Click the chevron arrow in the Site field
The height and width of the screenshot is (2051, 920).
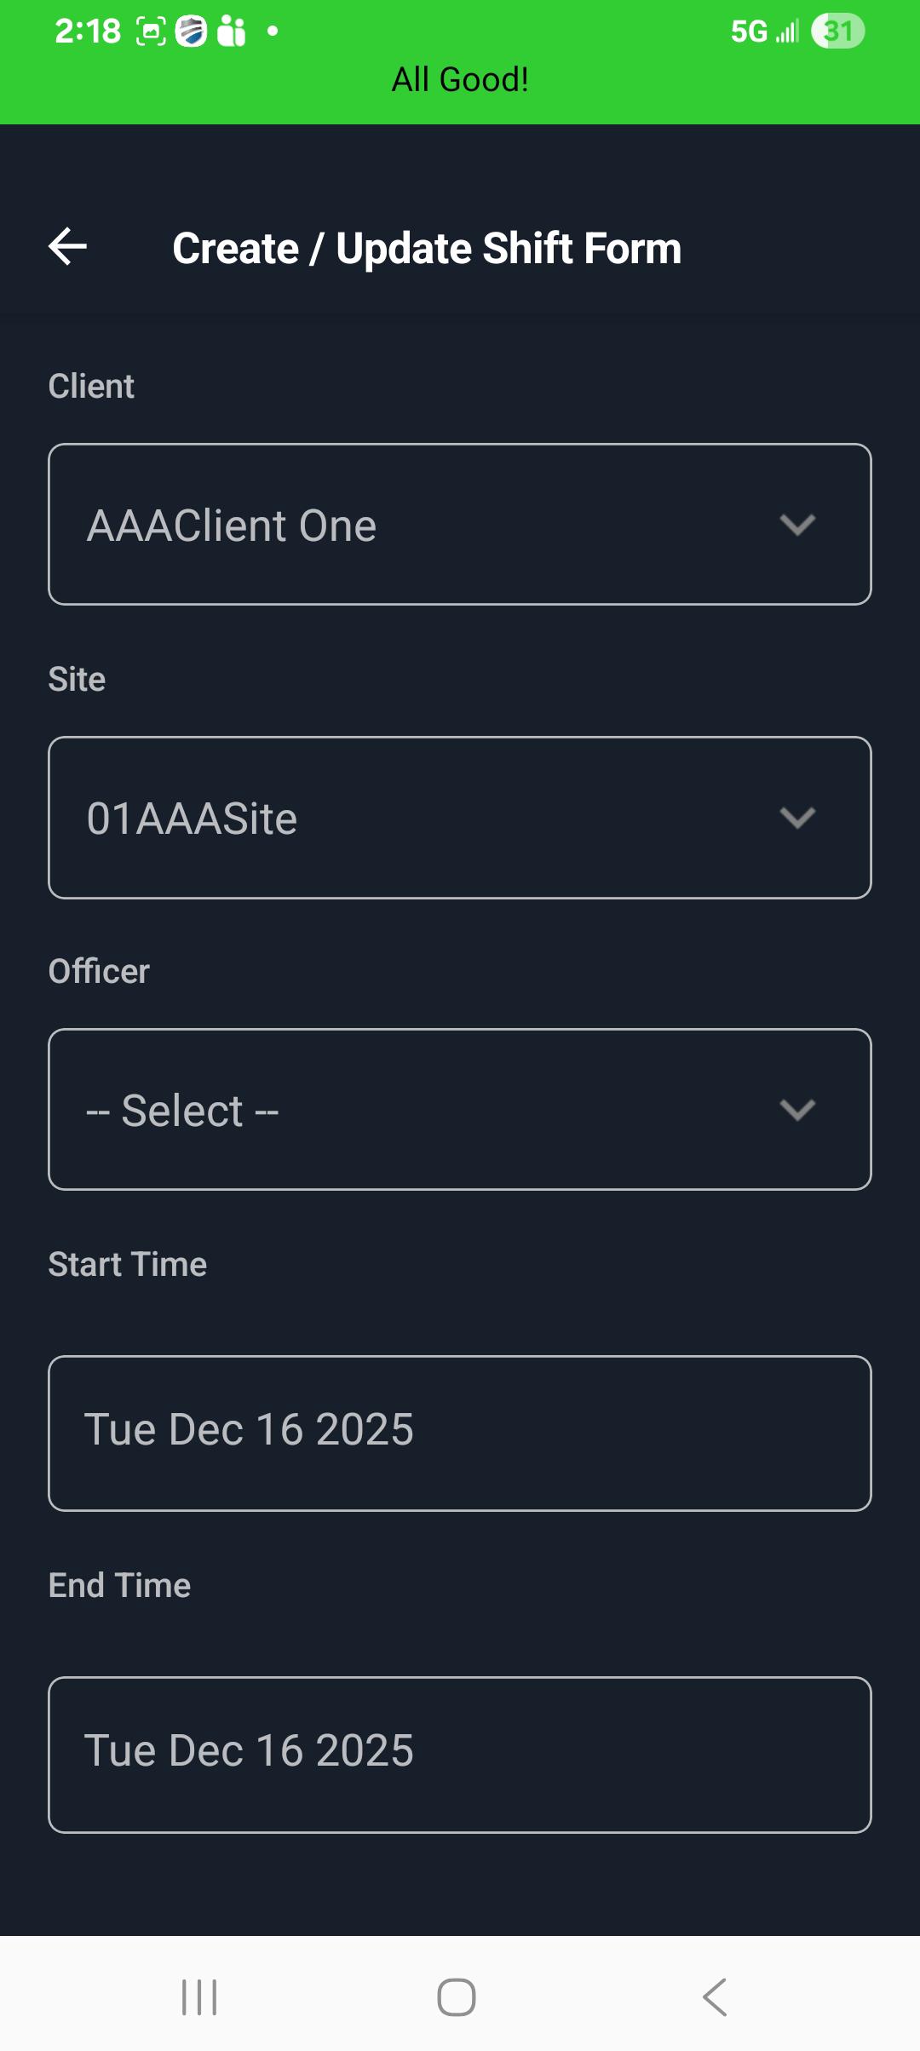[797, 818]
